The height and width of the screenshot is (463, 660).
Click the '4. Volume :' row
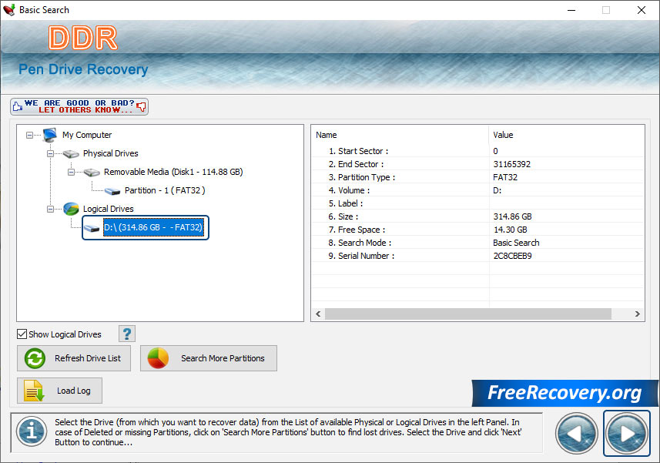[478, 190]
